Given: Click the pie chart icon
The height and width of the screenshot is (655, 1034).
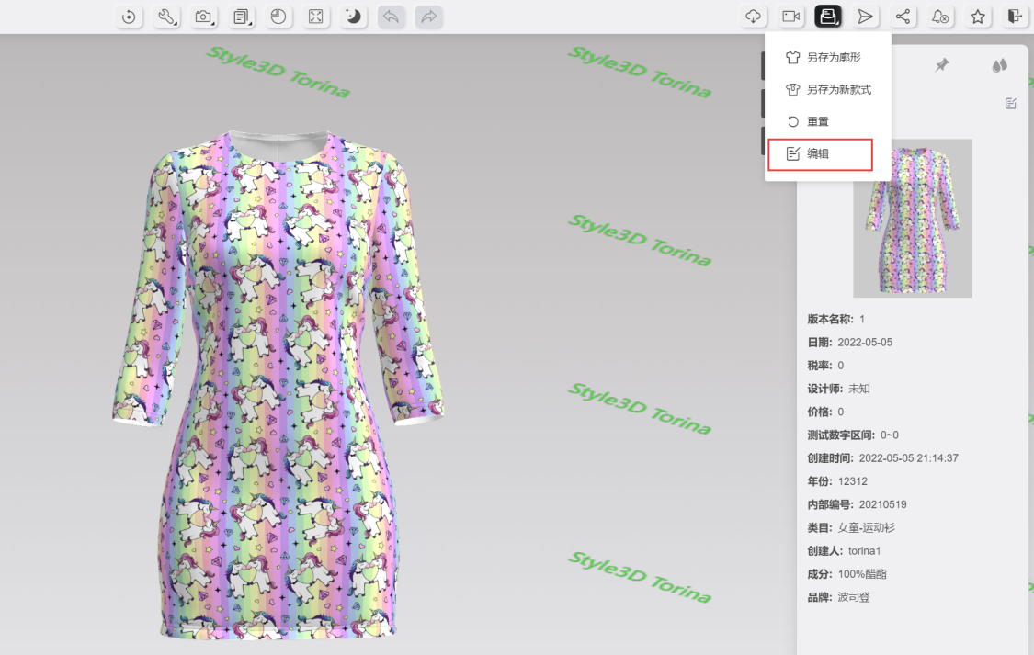Looking at the screenshot, I should [x=278, y=17].
